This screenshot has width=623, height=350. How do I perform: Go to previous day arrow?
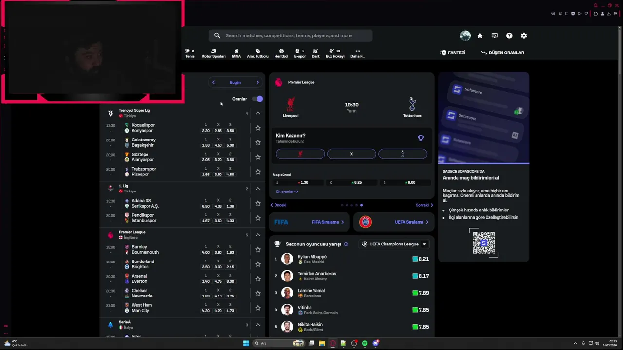[213, 82]
